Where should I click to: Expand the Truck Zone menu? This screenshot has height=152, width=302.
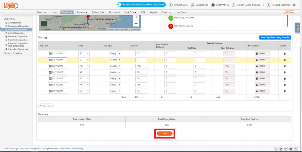[x=130, y=12]
